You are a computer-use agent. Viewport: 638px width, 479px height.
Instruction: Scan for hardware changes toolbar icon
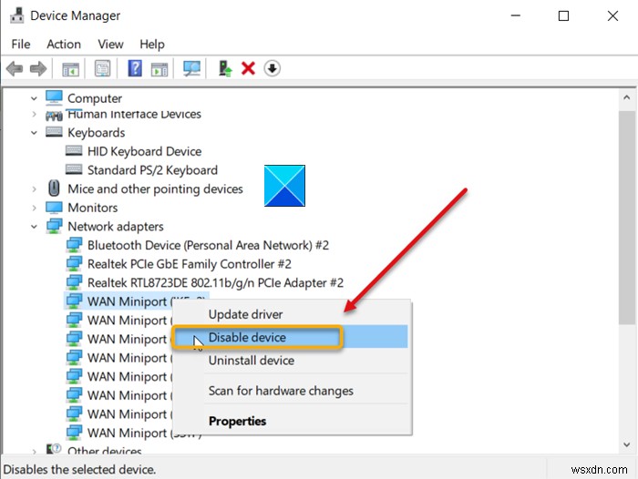[x=191, y=68]
